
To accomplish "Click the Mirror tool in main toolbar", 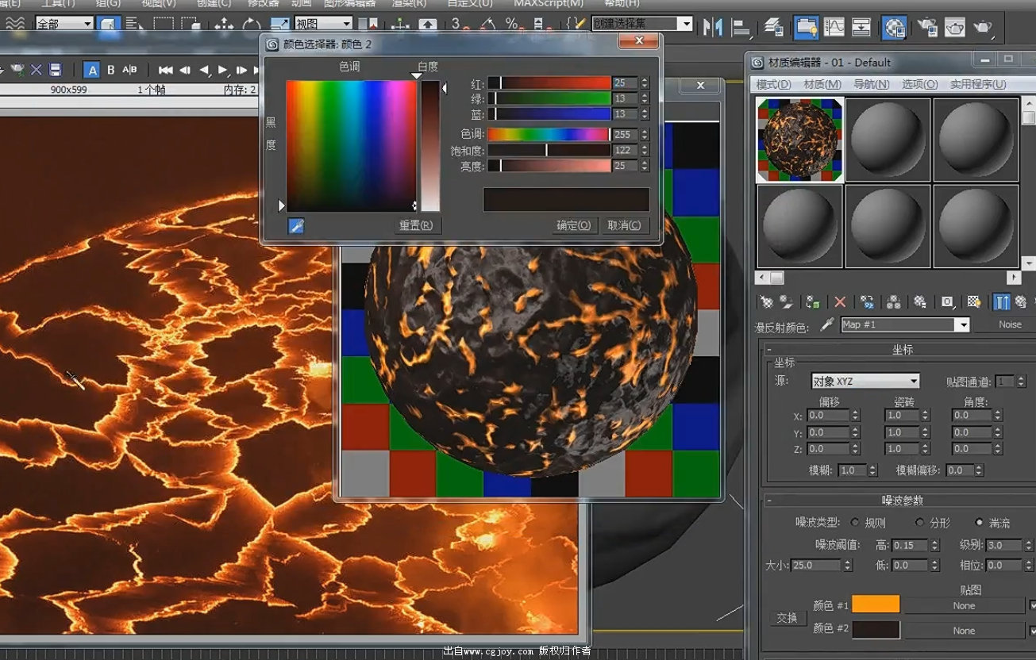I will tap(713, 26).
